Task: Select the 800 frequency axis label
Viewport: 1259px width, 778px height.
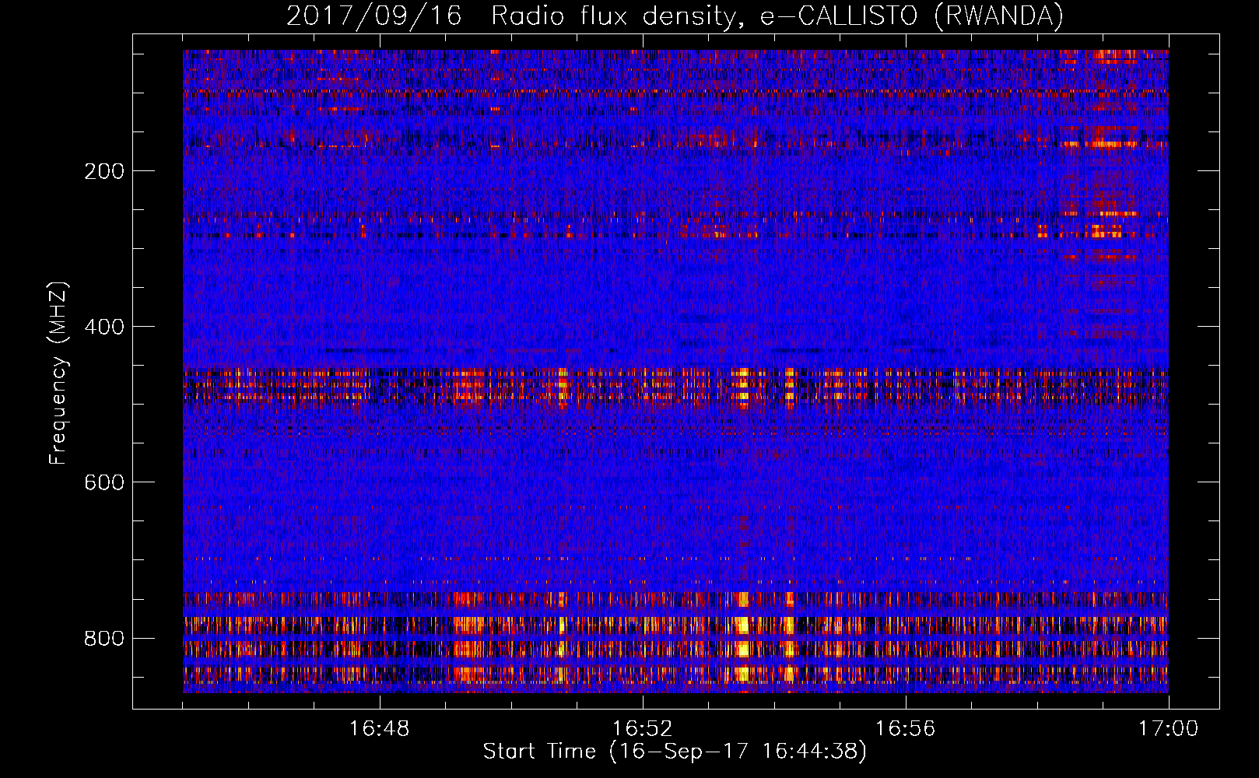Action: [x=104, y=638]
